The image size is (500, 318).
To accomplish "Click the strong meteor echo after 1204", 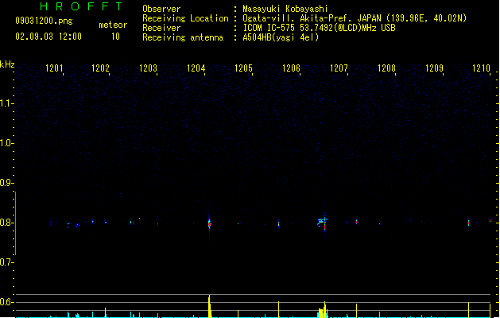I will pos(210,223).
